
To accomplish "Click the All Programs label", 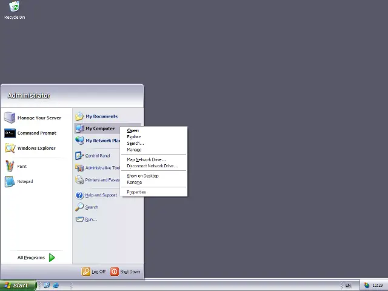I will 31,258.
